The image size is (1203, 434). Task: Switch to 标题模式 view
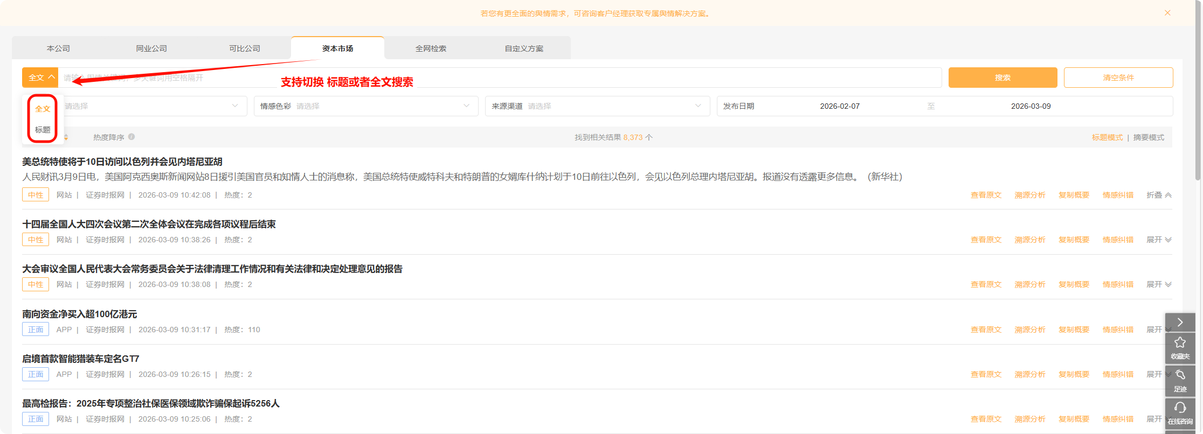click(1107, 137)
